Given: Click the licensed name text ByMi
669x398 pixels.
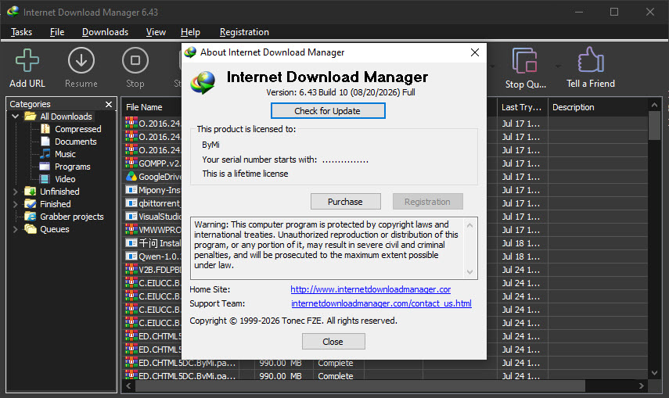Looking at the screenshot, I should point(210,145).
